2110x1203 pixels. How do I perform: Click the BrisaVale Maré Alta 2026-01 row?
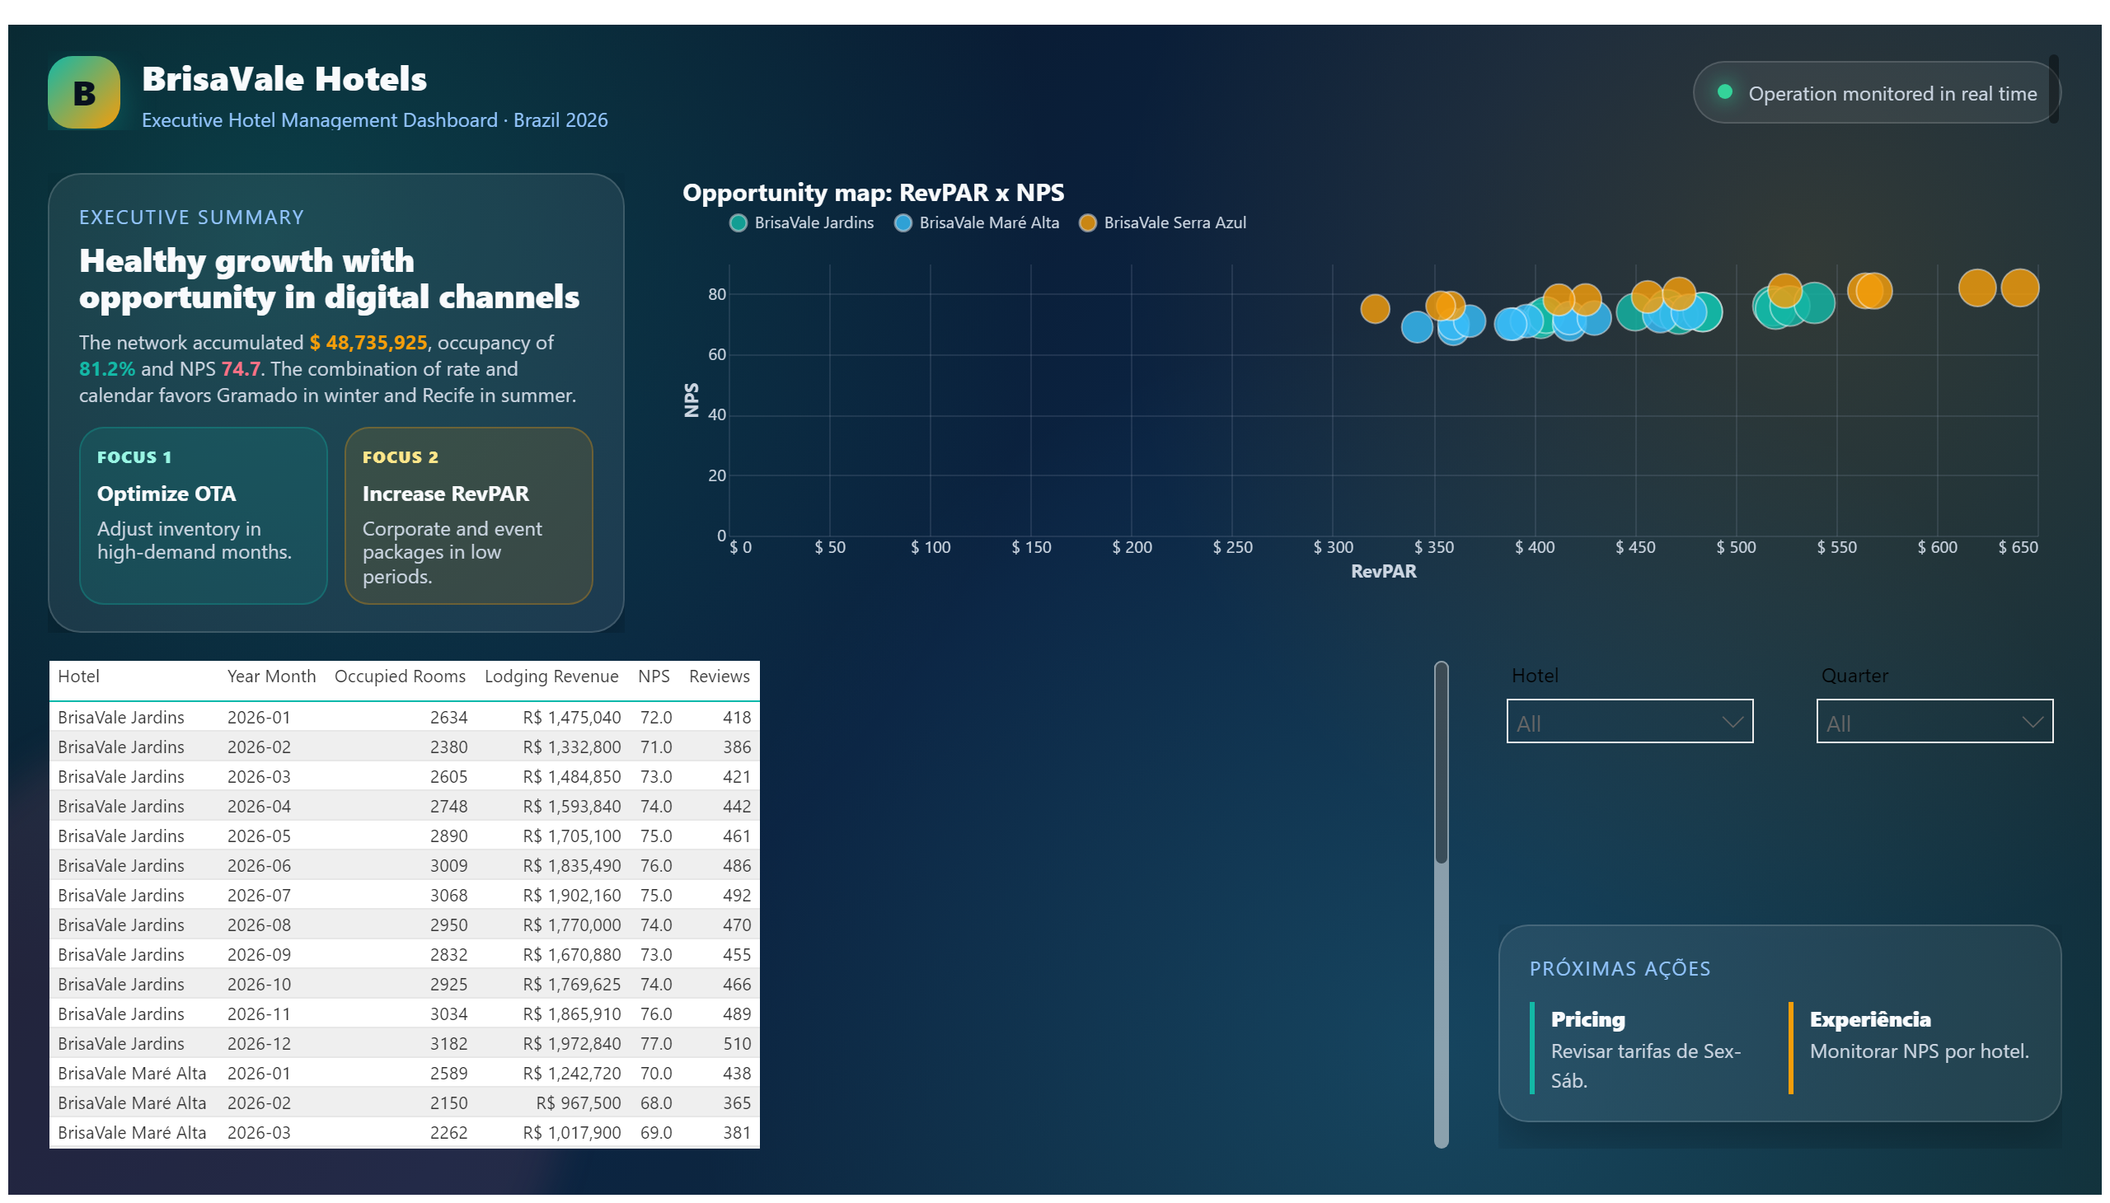pos(404,1074)
